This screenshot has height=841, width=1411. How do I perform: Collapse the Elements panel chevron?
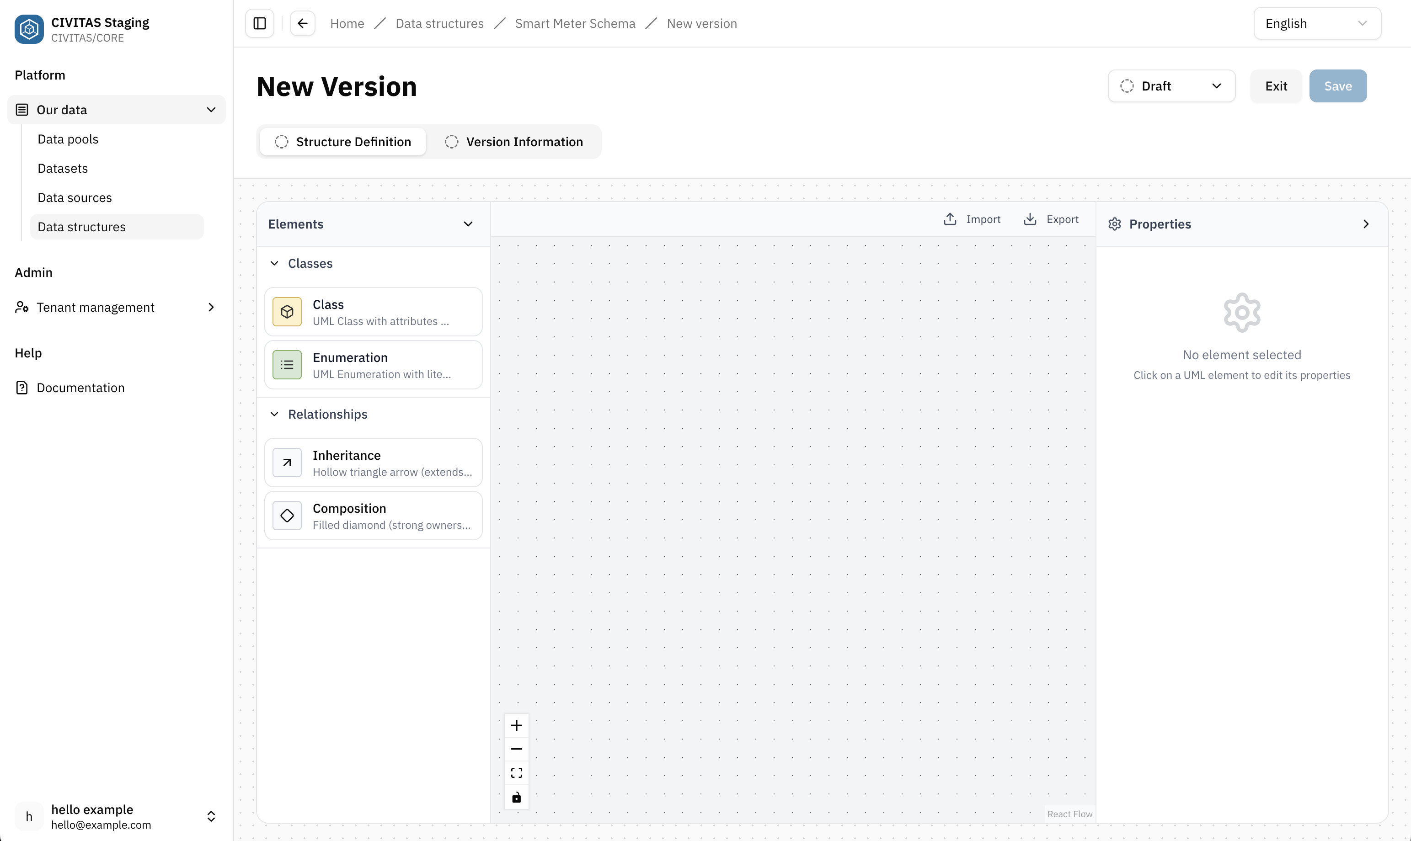pyautogui.click(x=468, y=224)
